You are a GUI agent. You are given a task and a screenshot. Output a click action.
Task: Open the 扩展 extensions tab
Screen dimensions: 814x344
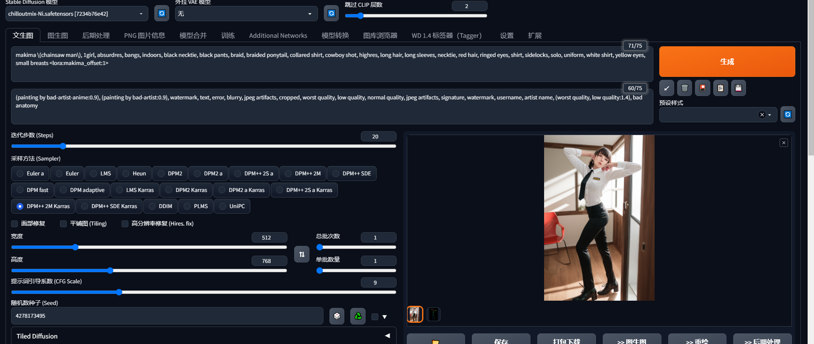535,36
